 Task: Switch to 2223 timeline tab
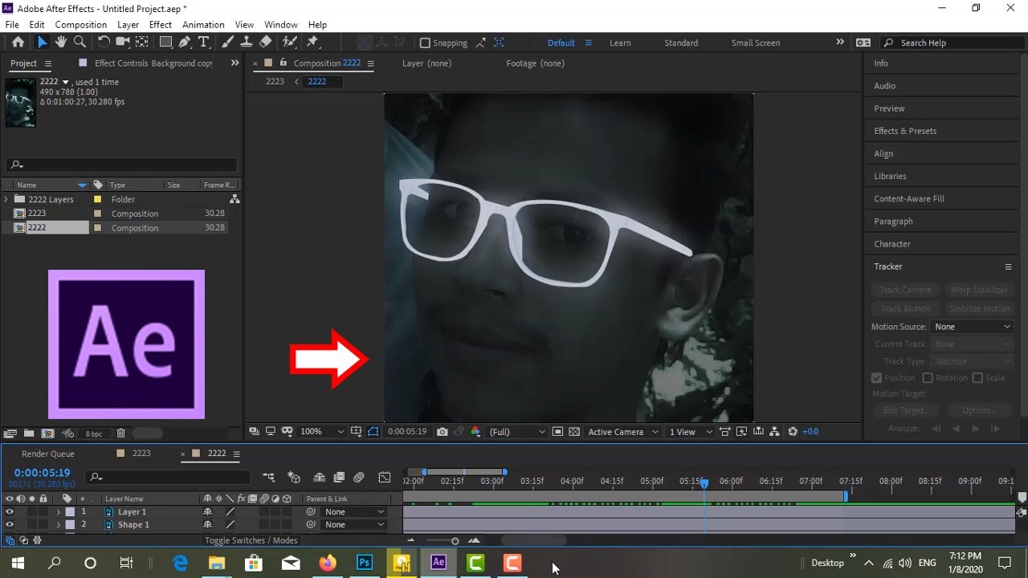pyautogui.click(x=141, y=454)
